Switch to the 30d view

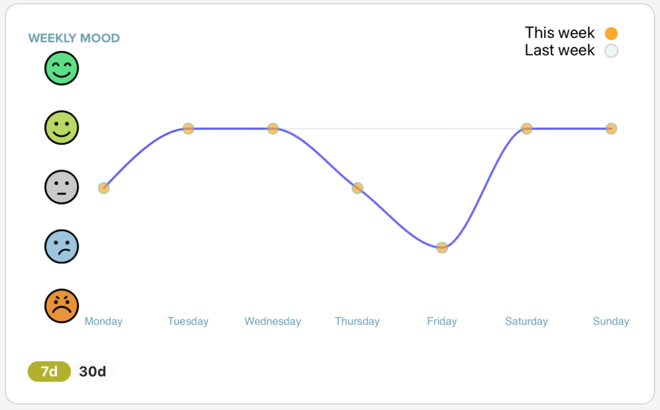coord(92,371)
